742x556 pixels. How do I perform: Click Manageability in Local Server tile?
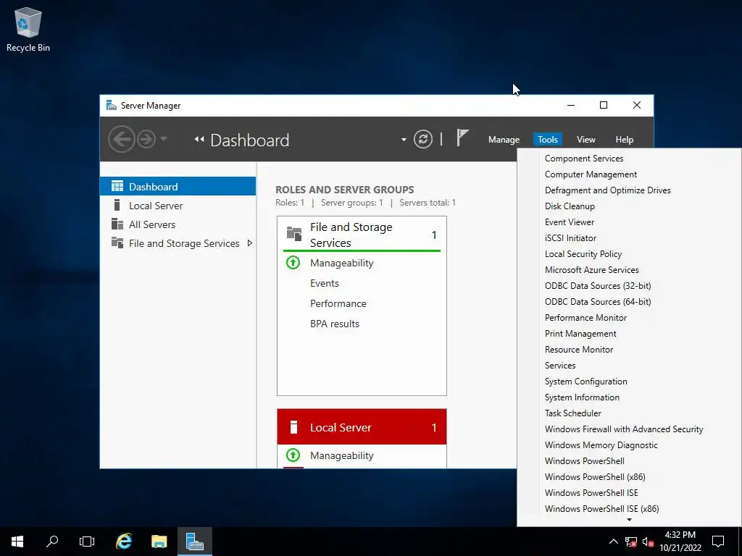point(342,455)
